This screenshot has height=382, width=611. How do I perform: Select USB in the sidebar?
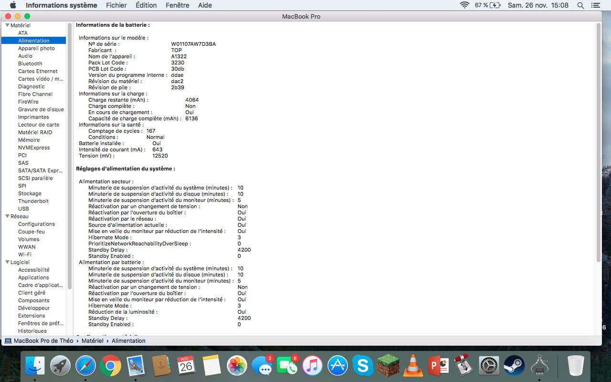tap(23, 209)
